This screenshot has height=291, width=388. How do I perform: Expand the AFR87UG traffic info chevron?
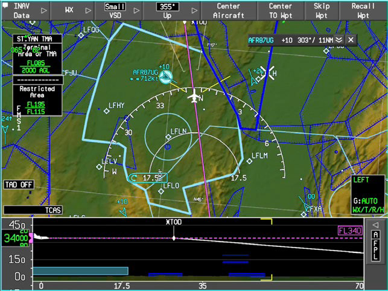[x=339, y=40]
